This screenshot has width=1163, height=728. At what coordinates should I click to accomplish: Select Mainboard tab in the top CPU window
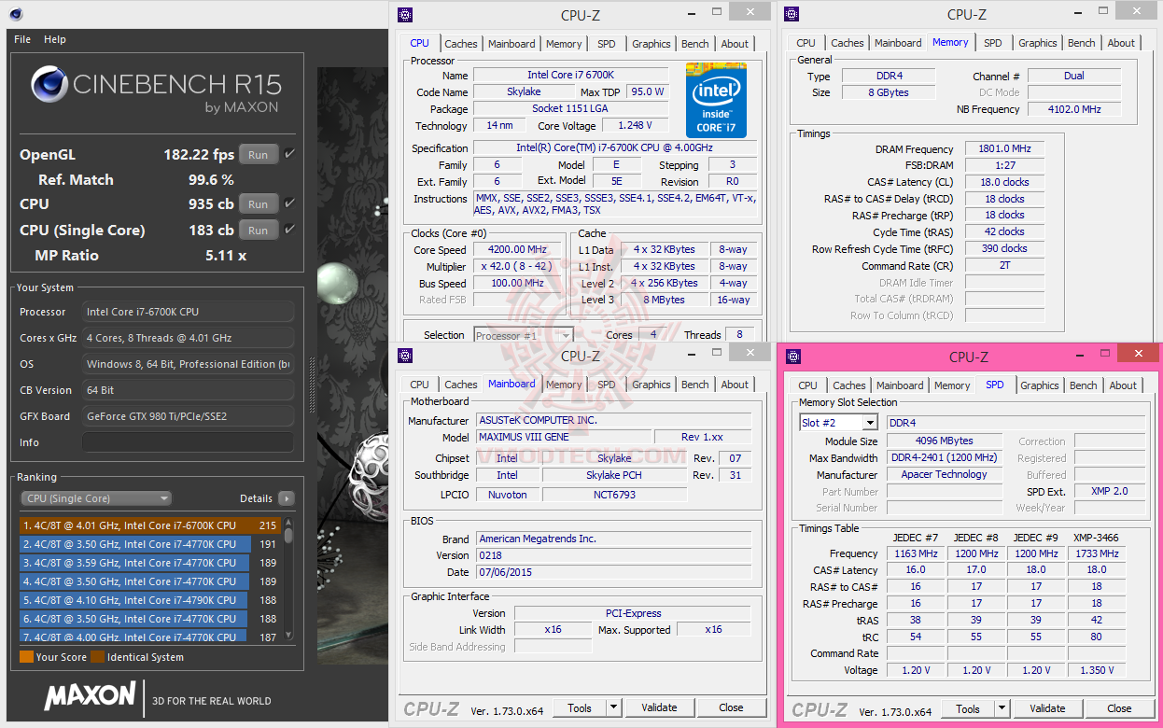511,44
